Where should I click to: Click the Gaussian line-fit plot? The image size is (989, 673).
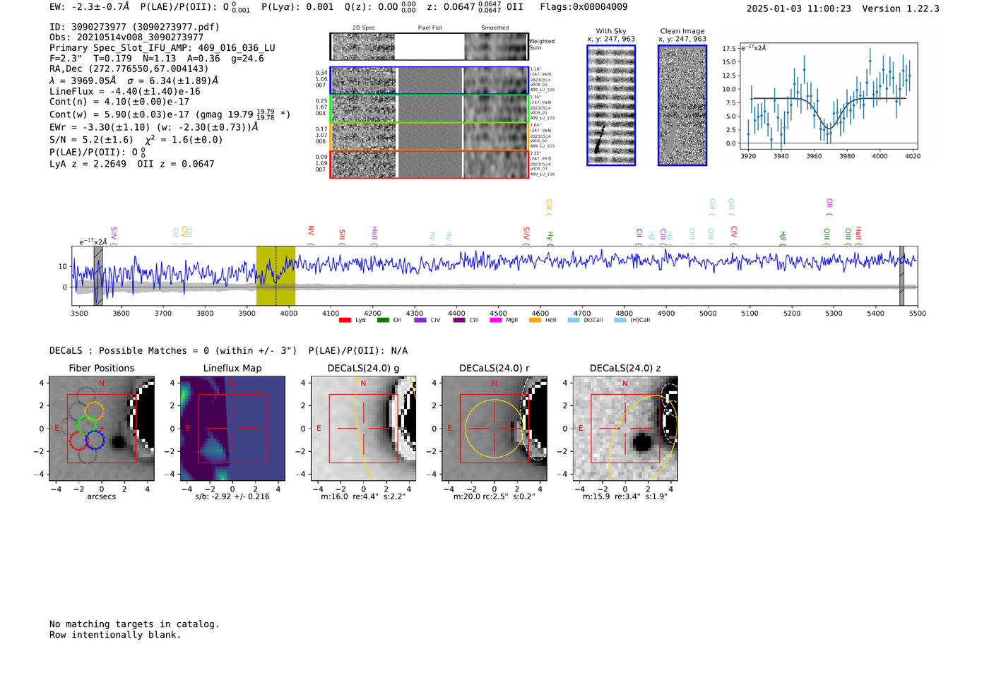click(x=830, y=97)
